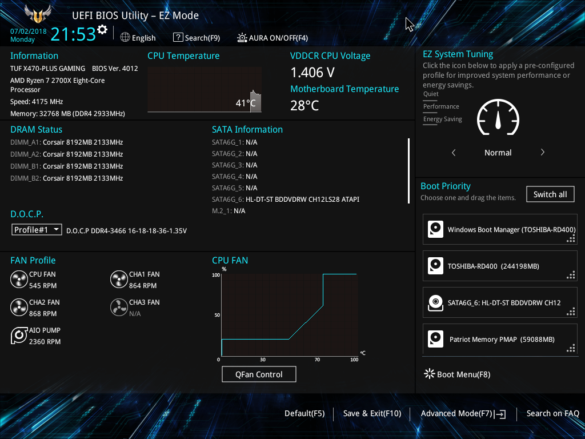Click the TUF logo emblem

38,14
